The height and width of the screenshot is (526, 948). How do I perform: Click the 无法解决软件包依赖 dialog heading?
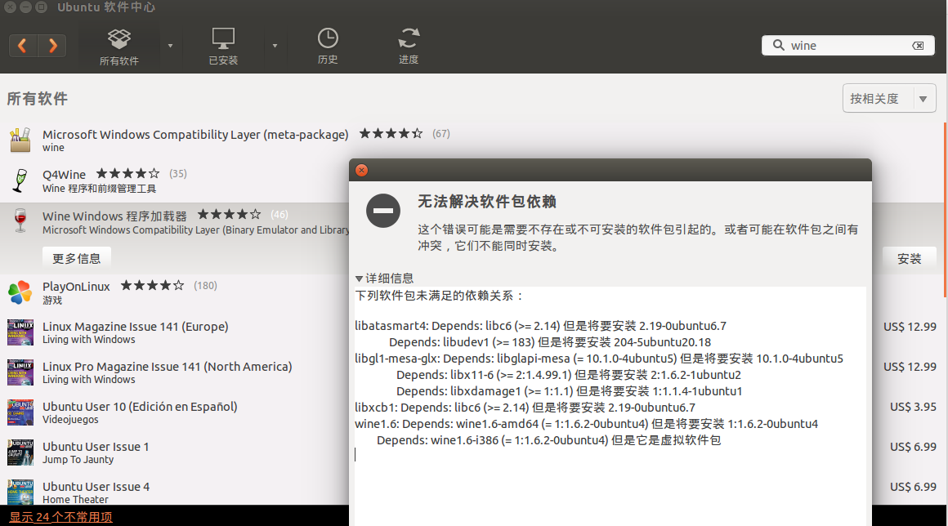(x=487, y=201)
